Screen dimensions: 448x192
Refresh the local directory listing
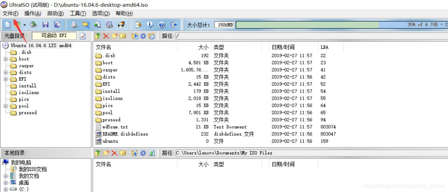(x=152, y=153)
